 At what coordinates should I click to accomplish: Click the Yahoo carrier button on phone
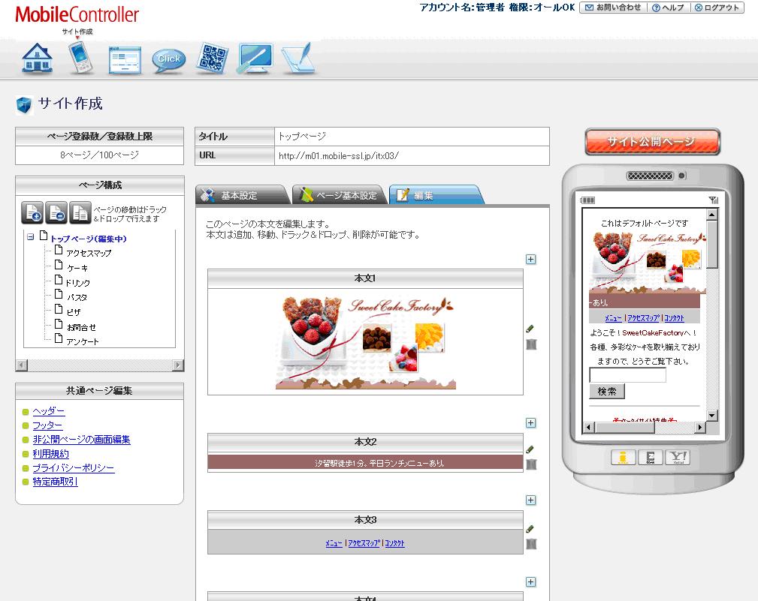678,457
